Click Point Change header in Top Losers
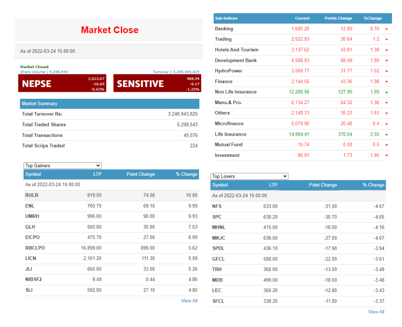Viewport: 402px width, 327px height. point(322,185)
